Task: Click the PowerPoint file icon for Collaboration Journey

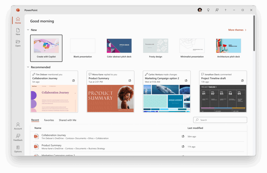Action: [x=36, y=136]
